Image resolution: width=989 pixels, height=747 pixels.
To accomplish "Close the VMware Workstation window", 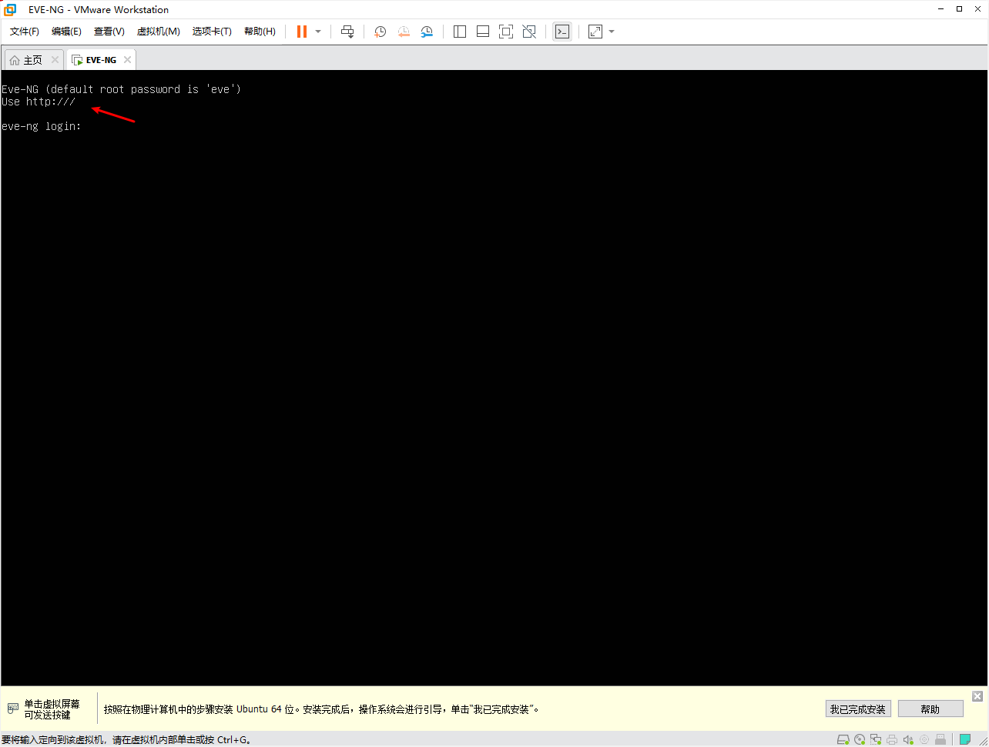I will 977,9.
